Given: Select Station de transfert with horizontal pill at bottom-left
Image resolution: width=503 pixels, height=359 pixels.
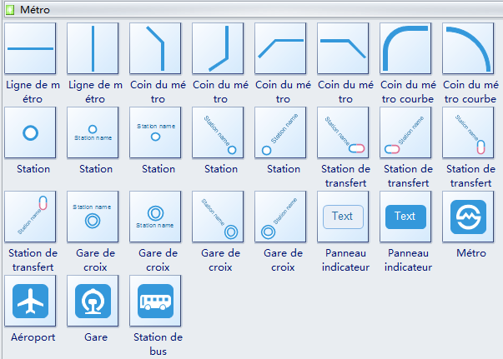Looking at the screenshot, I should [405, 132].
